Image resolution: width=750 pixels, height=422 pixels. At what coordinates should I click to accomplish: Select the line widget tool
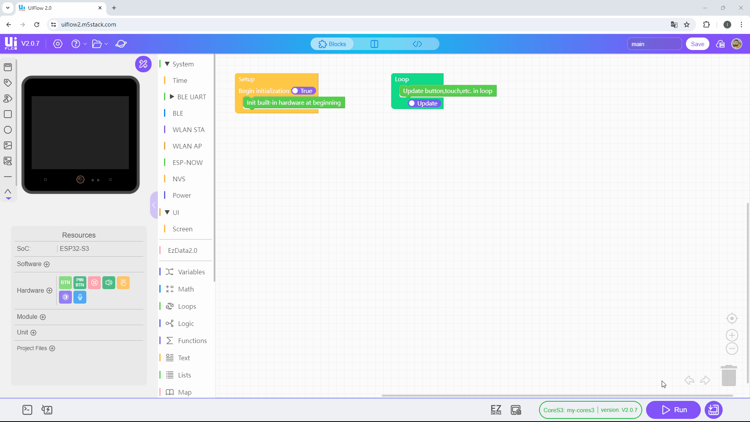tap(8, 177)
